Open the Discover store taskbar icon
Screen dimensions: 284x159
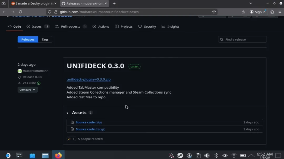(x=32, y=155)
